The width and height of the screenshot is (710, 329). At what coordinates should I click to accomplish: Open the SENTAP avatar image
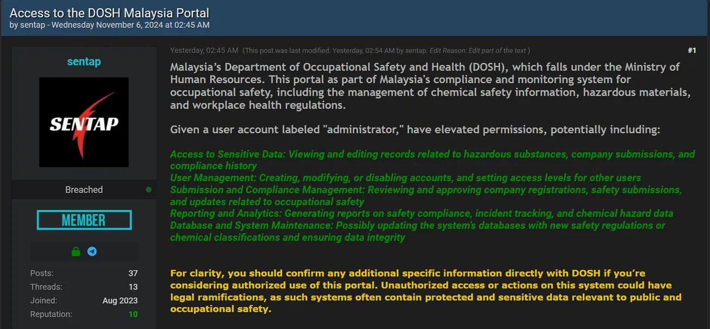(84, 123)
